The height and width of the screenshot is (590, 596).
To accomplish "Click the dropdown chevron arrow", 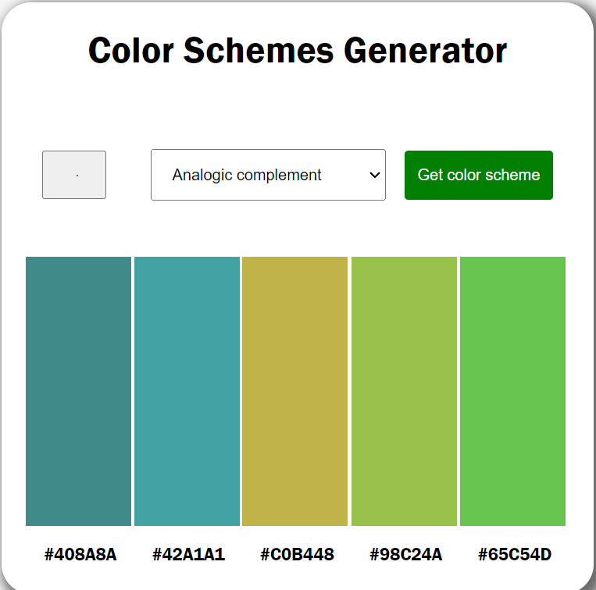I will coord(373,175).
